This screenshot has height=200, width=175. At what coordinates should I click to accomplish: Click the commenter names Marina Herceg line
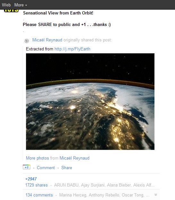(x=104, y=195)
